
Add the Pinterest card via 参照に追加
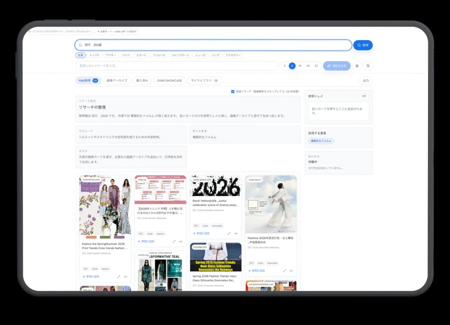click(91, 276)
